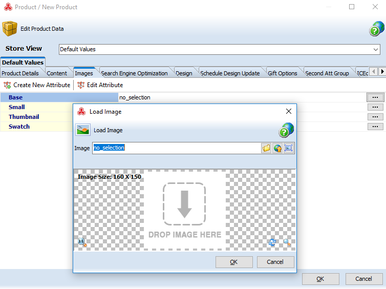This screenshot has width=386, height=289.
Task: Open help for Edit Product Data
Action: point(377,29)
